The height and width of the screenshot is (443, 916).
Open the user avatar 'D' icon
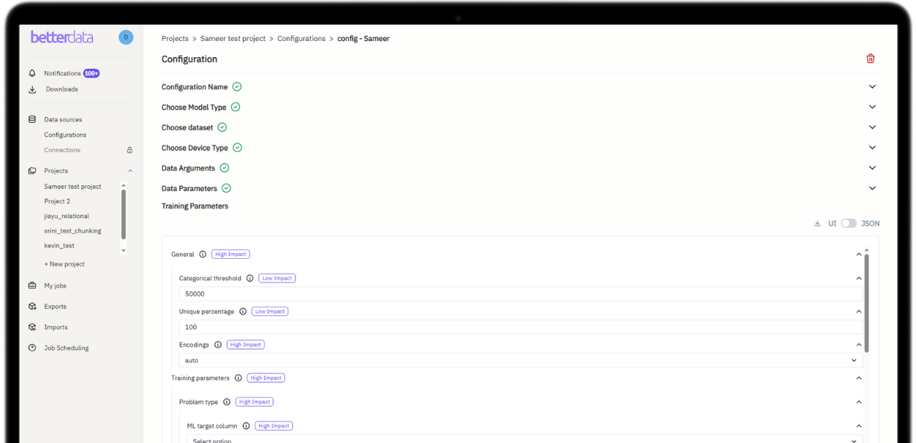tap(126, 37)
